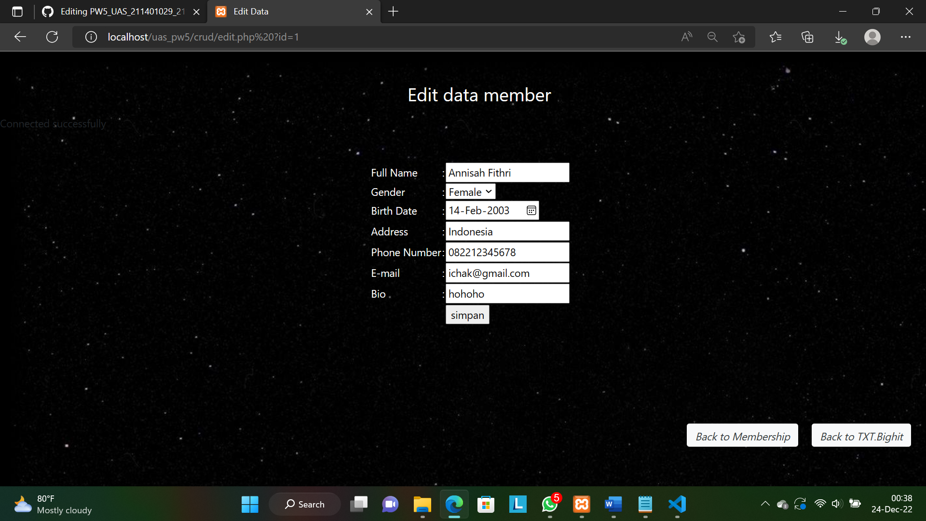926x521 pixels.
Task: Click the Back to Membership button
Action: [742, 436]
